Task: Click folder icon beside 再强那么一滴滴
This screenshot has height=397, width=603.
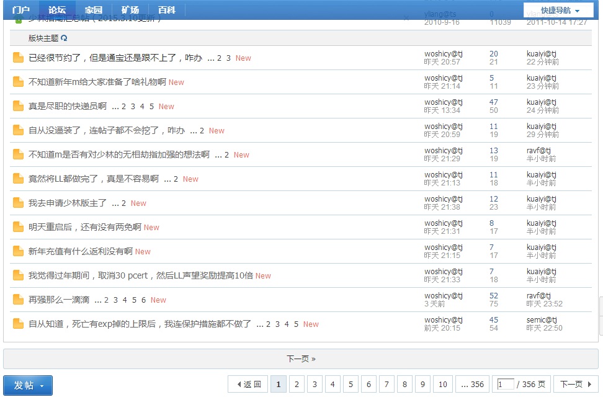Action: [x=18, y=300]
